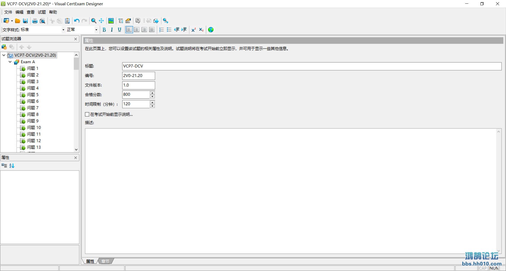Open the 文字样式 标准 dropdown
This screenshot has height=271, width=506.
tap(63, 30)
